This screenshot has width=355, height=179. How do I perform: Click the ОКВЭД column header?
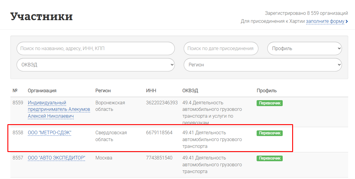tap(190, 91)
